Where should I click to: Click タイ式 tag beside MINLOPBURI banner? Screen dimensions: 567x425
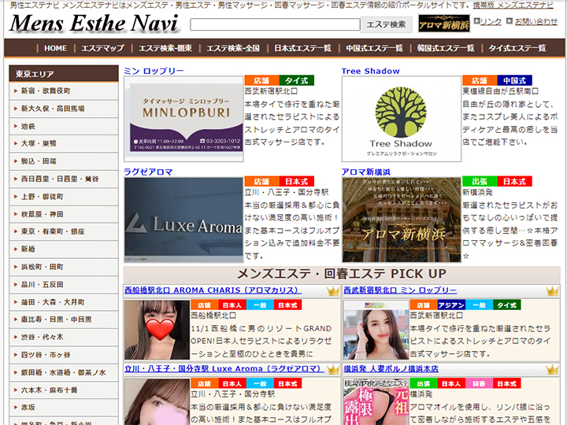[297, 80]
